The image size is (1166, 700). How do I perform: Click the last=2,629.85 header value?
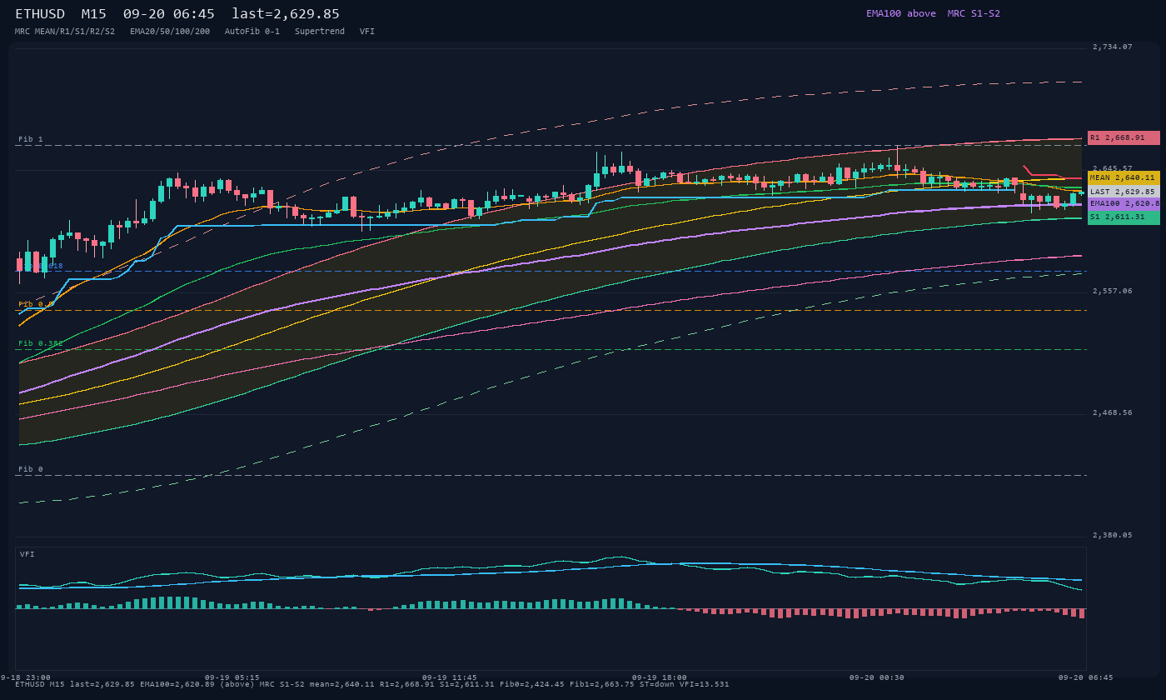286,14
